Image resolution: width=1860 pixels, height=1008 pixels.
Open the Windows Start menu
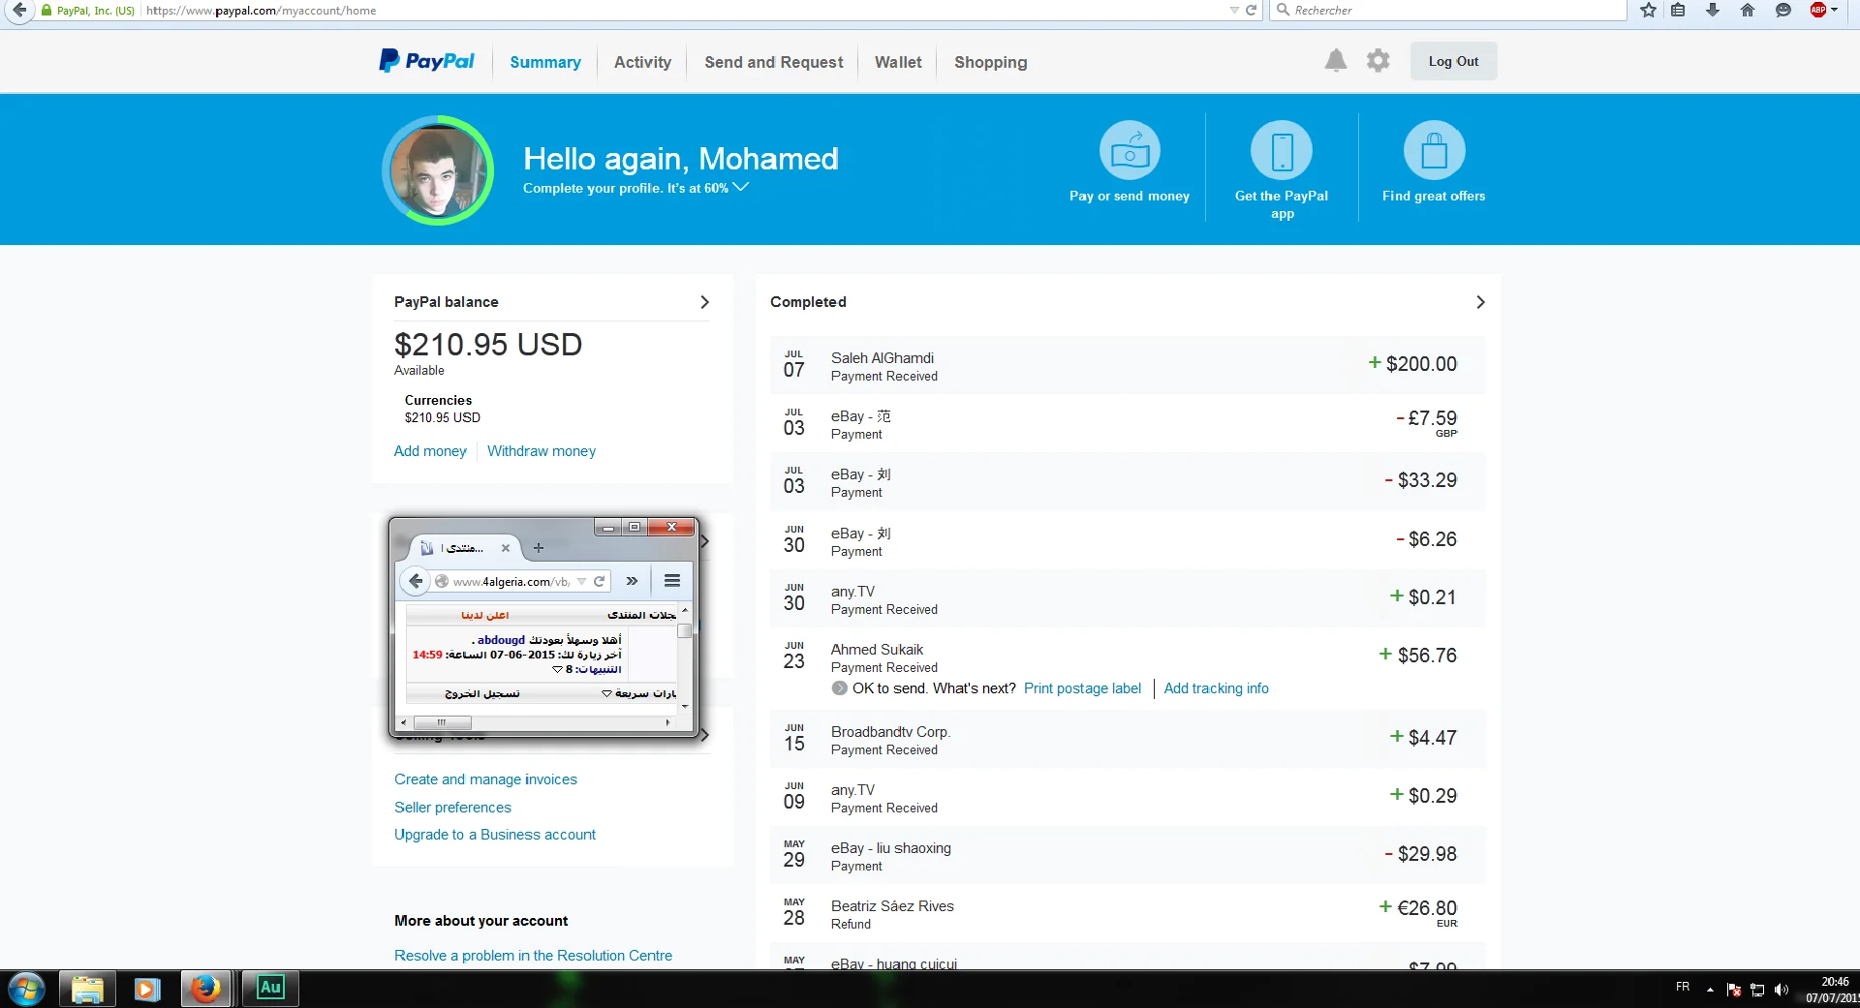[26, 990]
